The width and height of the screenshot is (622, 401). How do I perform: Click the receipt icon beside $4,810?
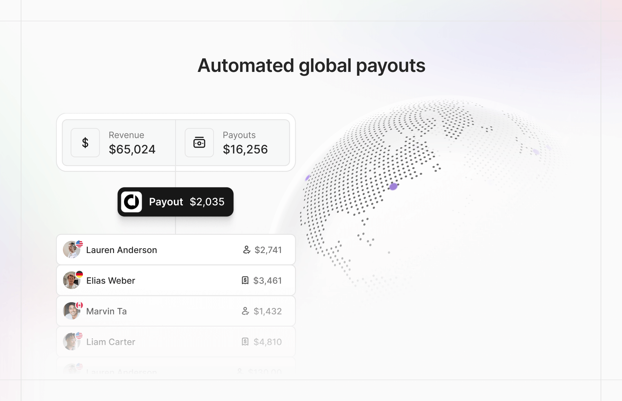(x=245, y=342)
